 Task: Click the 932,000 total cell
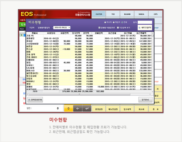(x=99, y=92)
